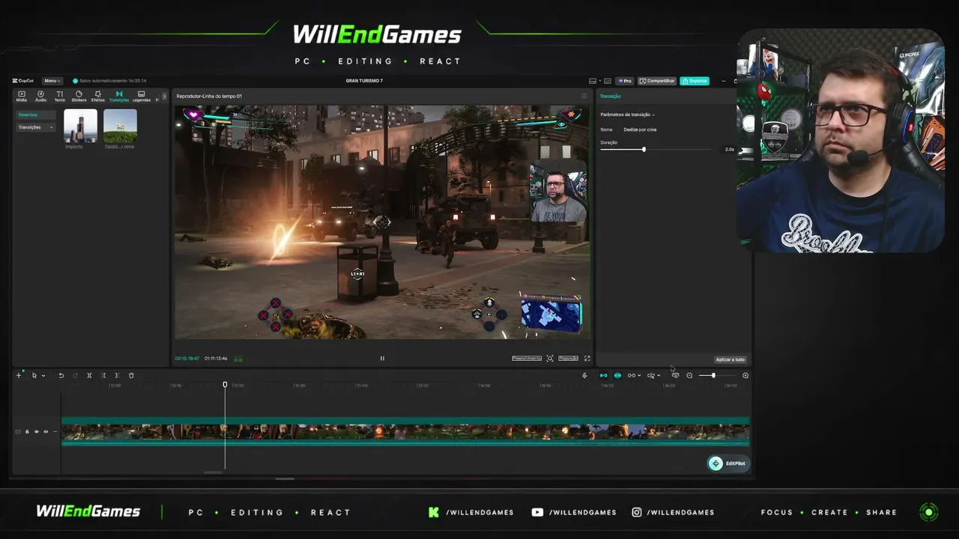This screenshot has height=539, width=959.
Task: Click the track more options icon
Action: 55,431
